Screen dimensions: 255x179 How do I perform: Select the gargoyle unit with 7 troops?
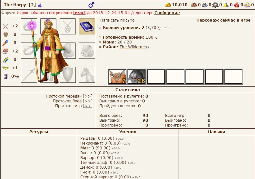117,77
